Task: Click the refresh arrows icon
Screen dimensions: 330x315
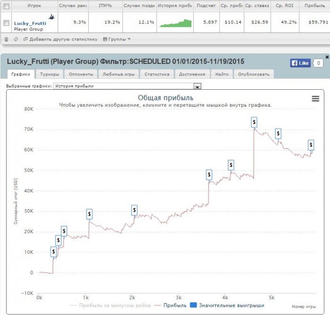Action: point(16,39)
